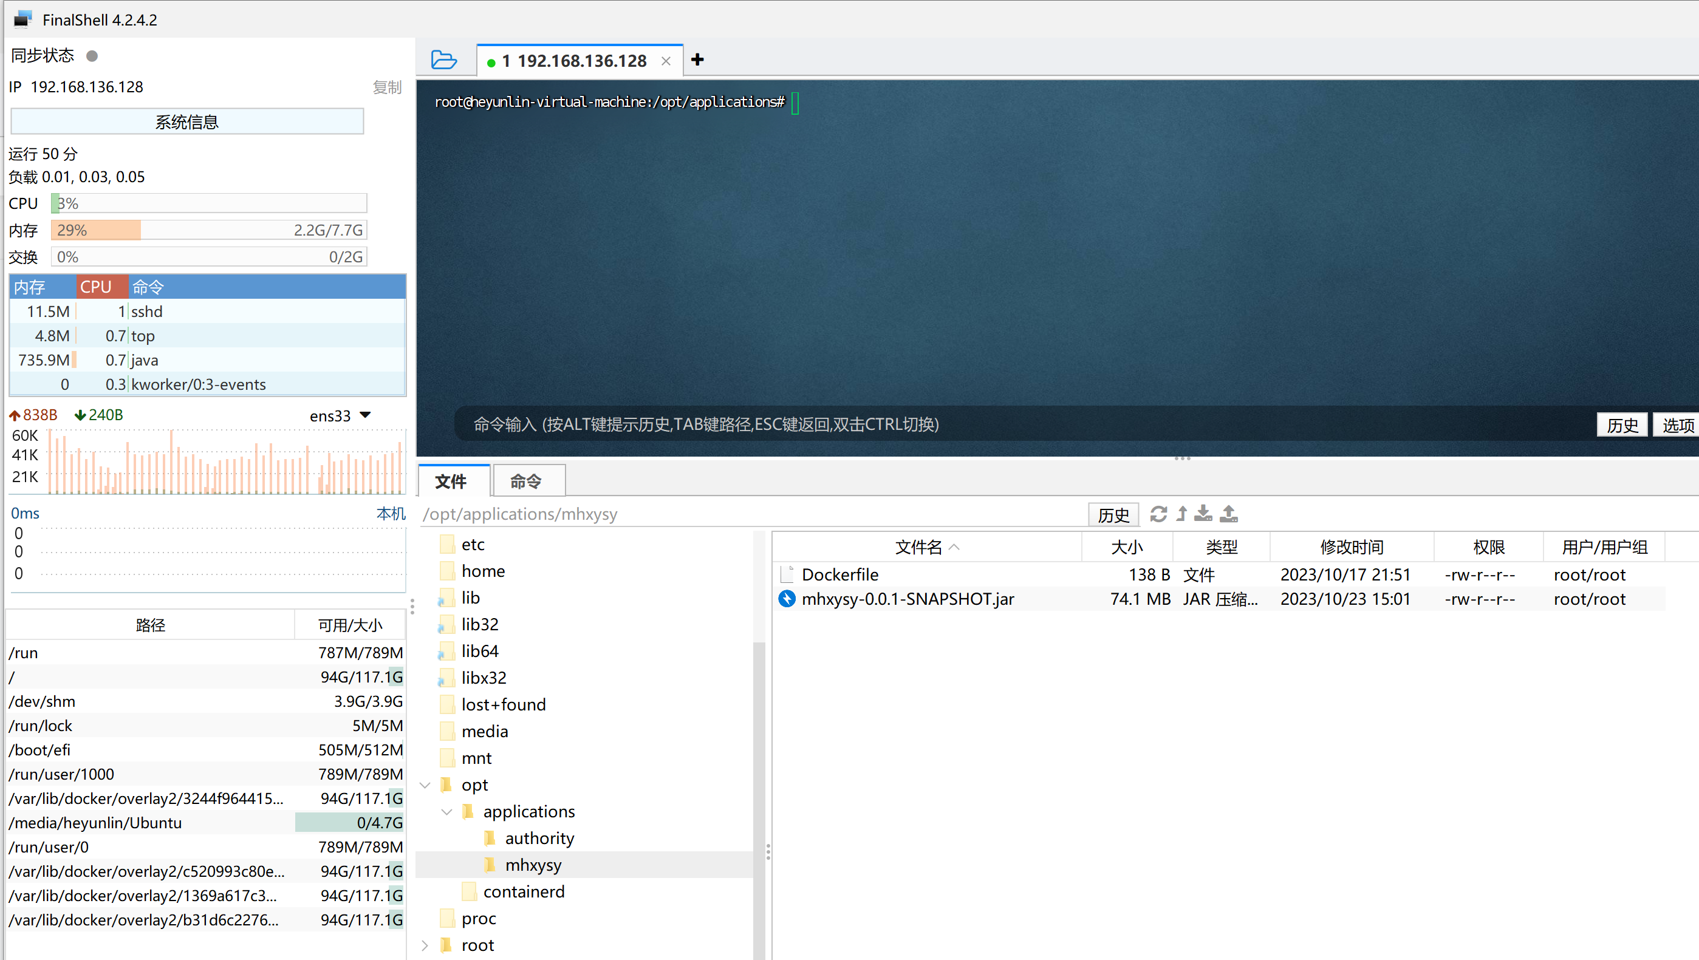The image size is (1699, 960).
Task: Collapse the applications folder node
Action: [x=447, y=812]
